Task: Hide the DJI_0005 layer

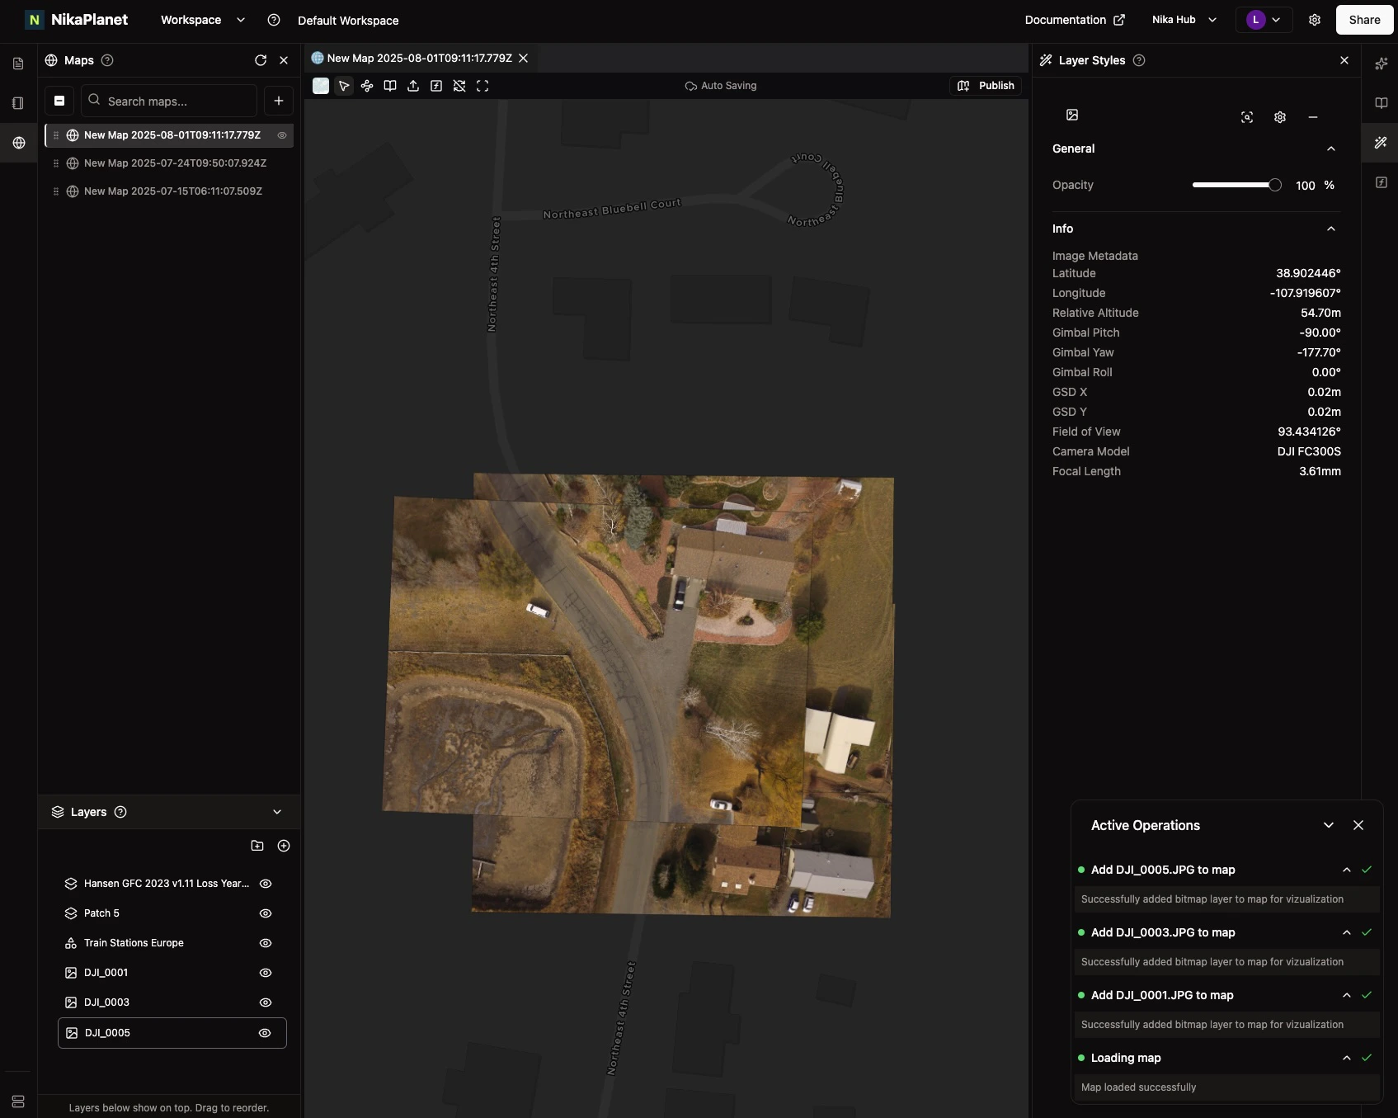Action: click(x=265, y=1033)
